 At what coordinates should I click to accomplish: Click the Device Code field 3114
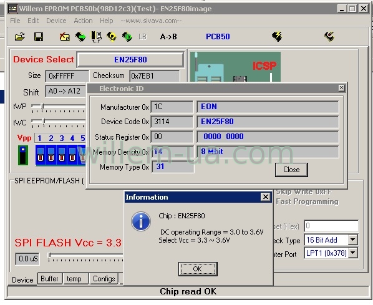click(172, 122)
